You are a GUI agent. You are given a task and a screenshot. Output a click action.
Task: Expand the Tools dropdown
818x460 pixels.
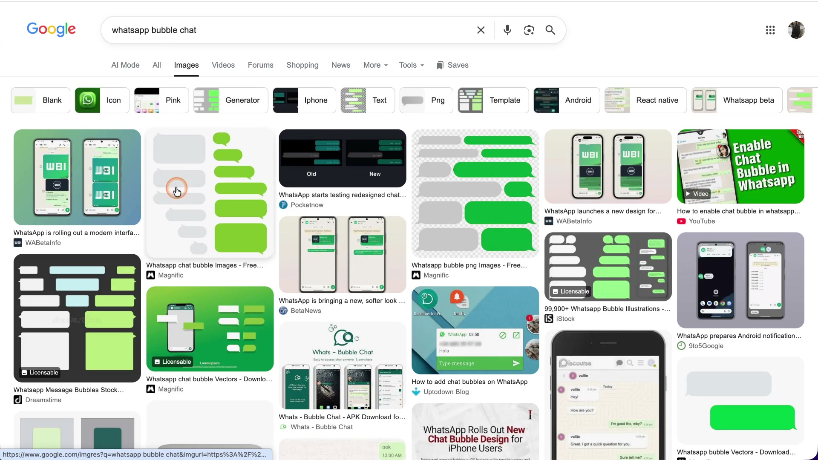click(412, 65)
